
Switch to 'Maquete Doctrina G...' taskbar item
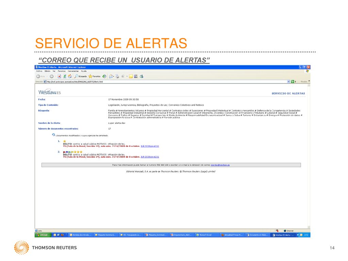coord(106,235)
